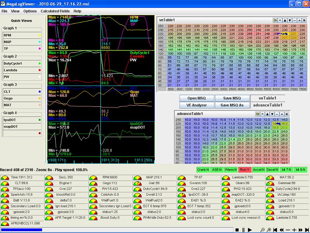Click the up arrow in advanceTable1 toolbar

tap(267, 113)
